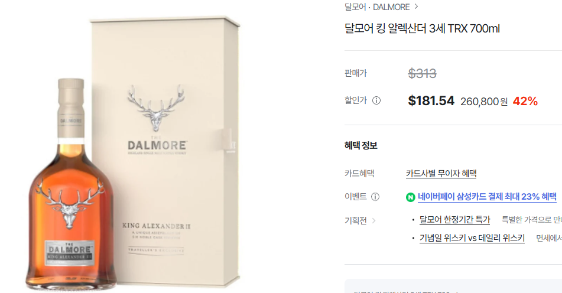Click the Dalmore whisky bottle image
The height and width of the screenshot is (293, 562).
tap(71, 184)
